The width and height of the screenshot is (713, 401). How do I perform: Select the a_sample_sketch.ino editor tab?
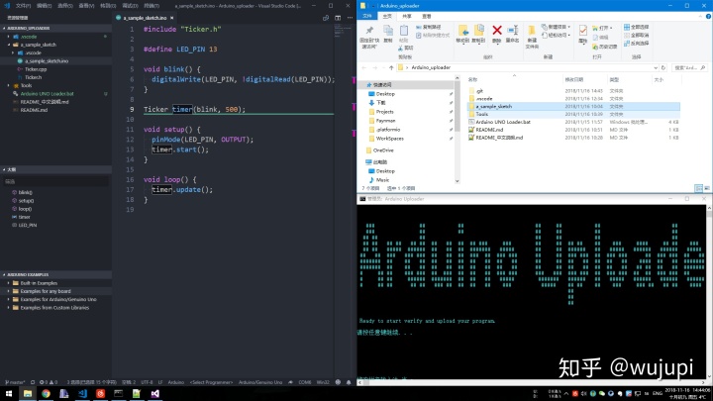tap(145, 18)
